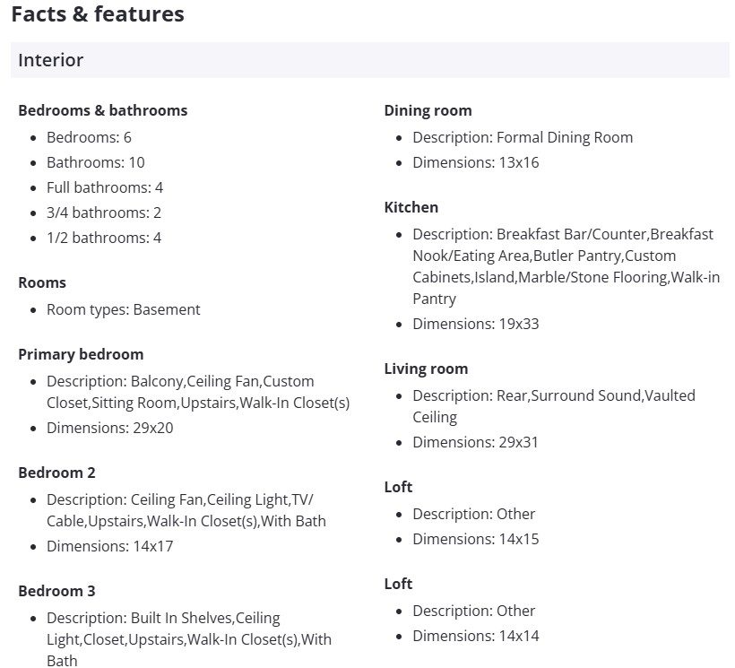This screenshot has height=668, width=735.
Task: Click the Bedrooms & bathrooms heading
Action: tap(103, 110)
